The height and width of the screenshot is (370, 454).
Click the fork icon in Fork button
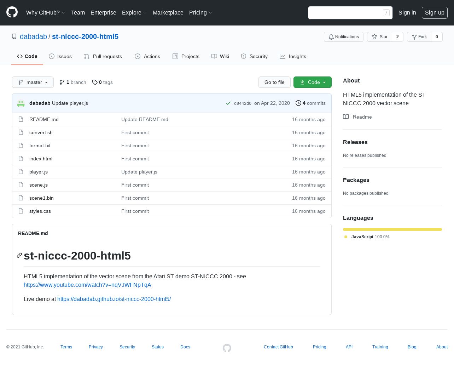pyautogui.click(x=414, y=37)
